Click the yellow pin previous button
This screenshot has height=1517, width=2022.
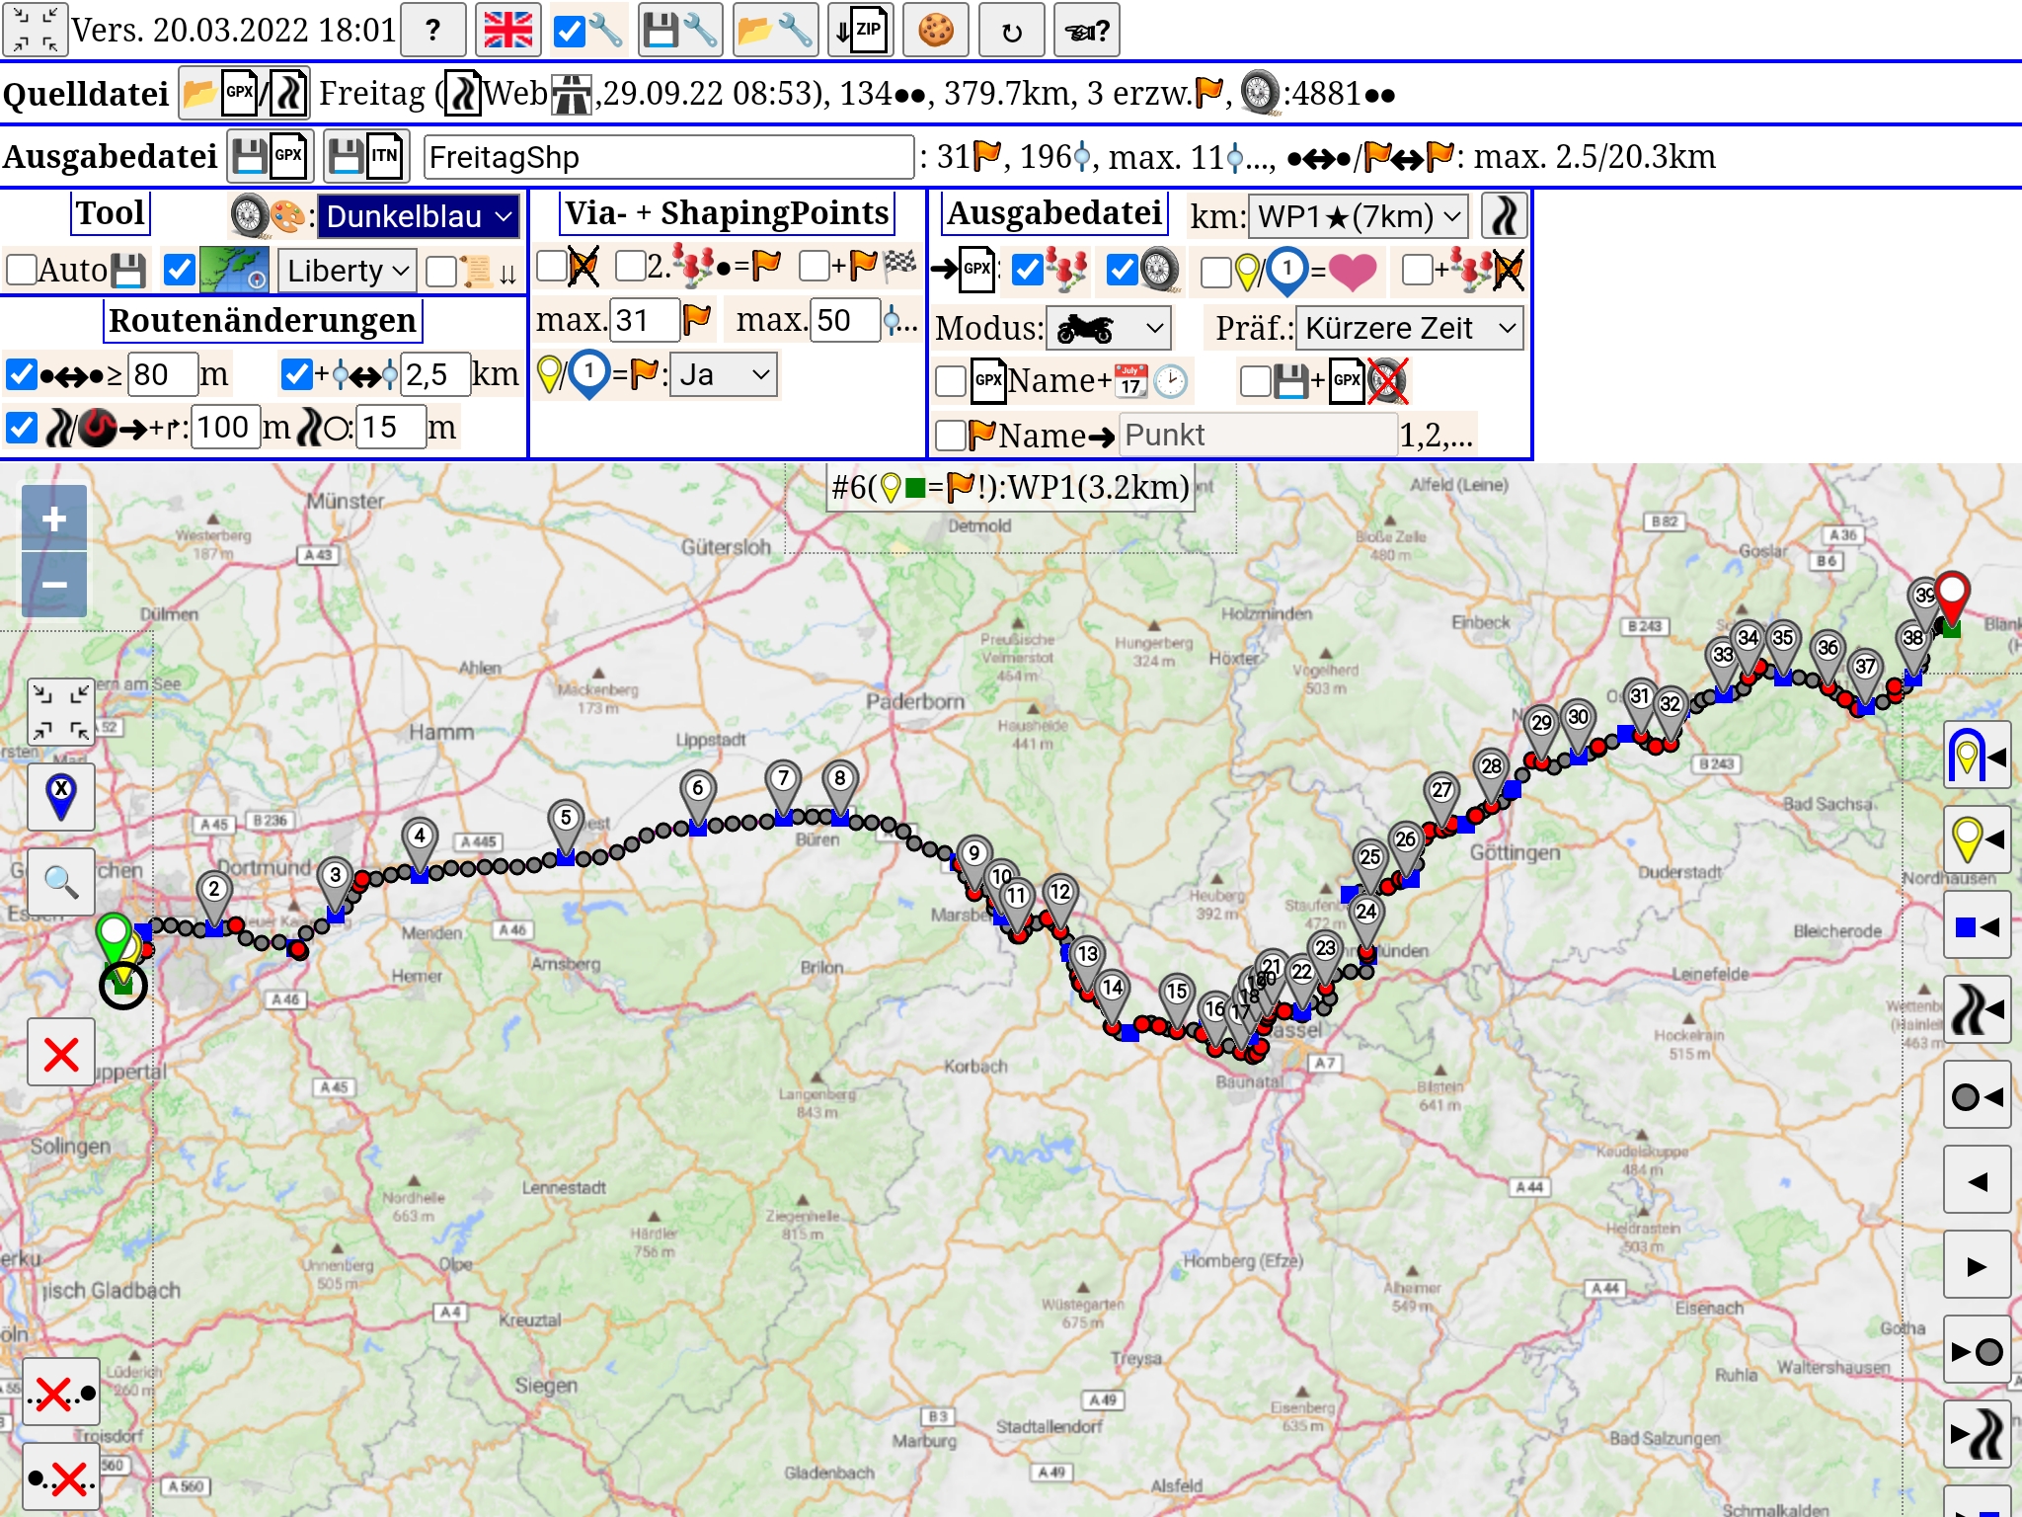pyautogui.click(x=1978, y=840)
